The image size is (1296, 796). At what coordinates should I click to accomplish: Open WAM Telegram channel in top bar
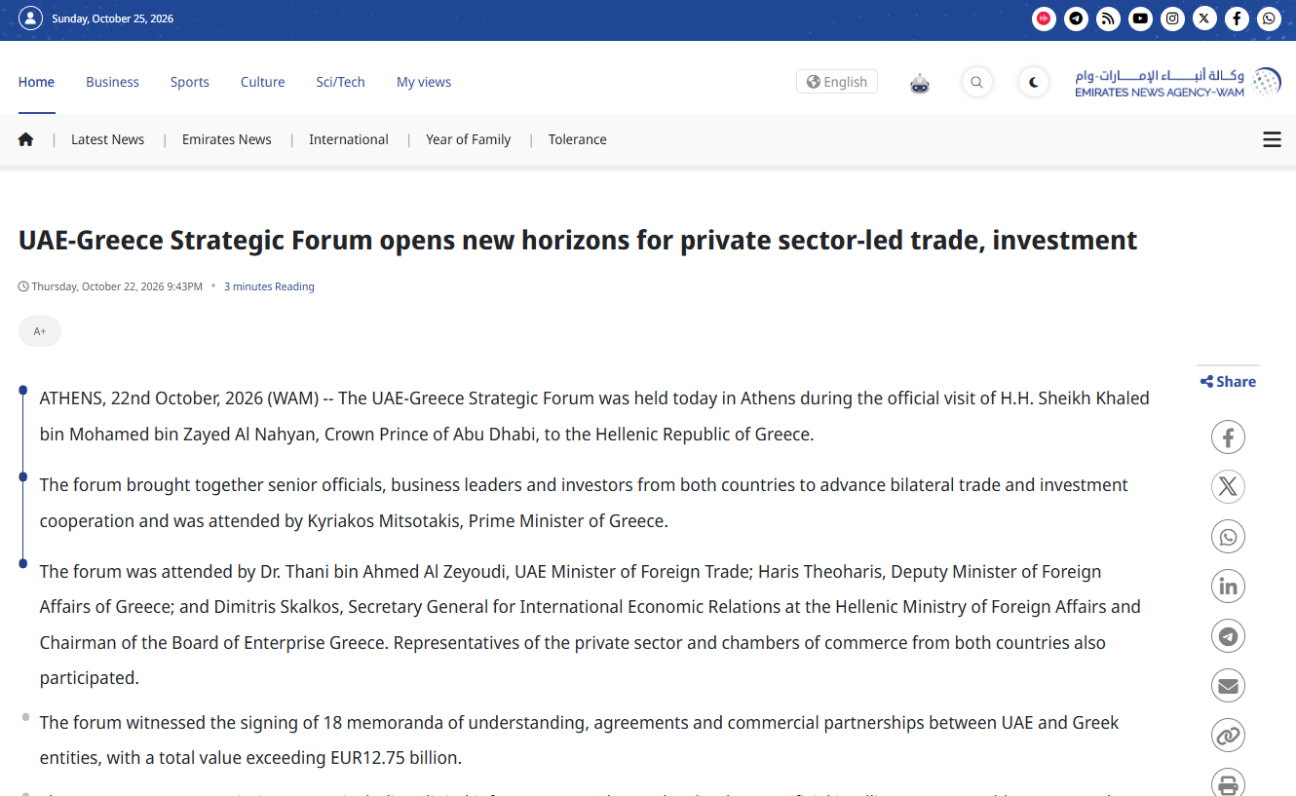tap(1076, 19)
